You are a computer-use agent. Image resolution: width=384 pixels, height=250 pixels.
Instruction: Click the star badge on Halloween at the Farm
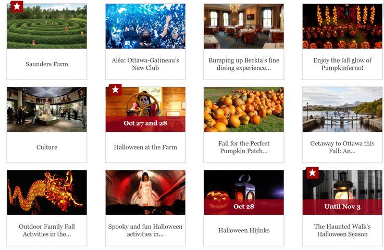(115, 90)
